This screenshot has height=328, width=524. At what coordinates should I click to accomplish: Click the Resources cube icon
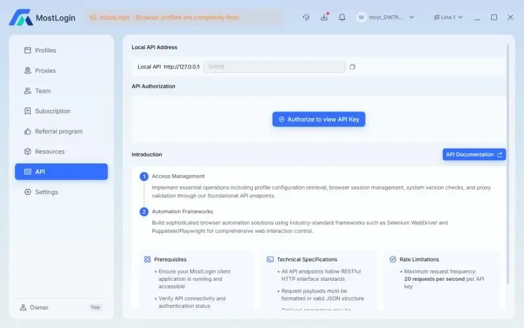[28, 152]
